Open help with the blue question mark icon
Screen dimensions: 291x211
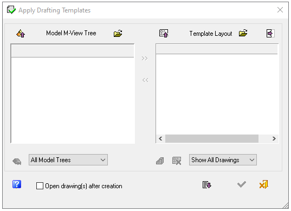tap(17, 184)
